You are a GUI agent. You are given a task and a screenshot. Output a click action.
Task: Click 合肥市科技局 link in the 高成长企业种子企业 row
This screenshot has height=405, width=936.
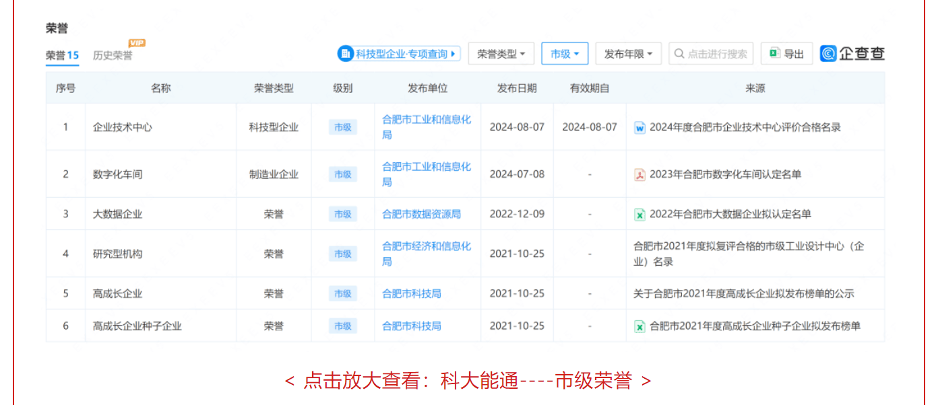click(x=411, y=326)
